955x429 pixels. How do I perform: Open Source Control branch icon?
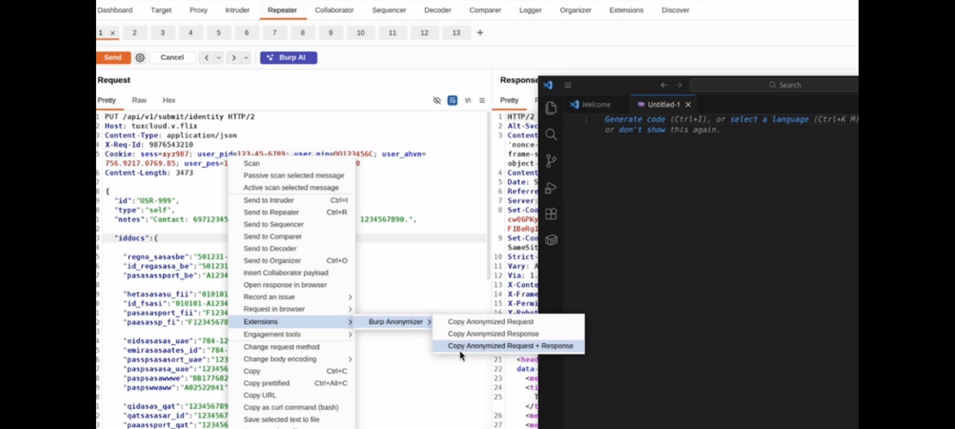tap(551, 161)
